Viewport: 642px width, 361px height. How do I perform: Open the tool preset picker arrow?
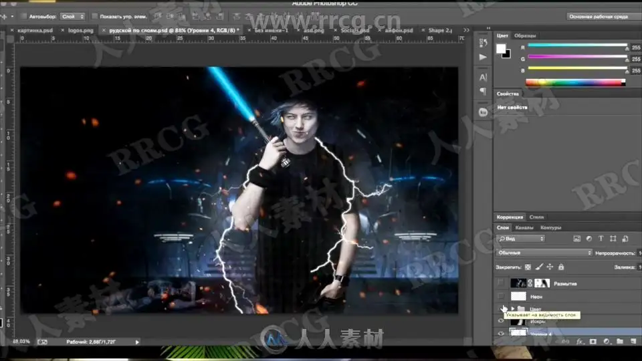[12, 16]
